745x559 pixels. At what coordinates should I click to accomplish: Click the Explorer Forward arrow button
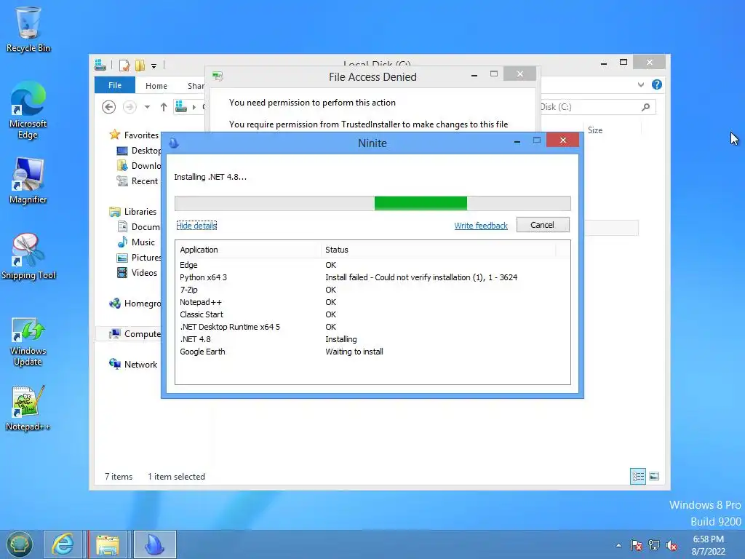point(130,107)
